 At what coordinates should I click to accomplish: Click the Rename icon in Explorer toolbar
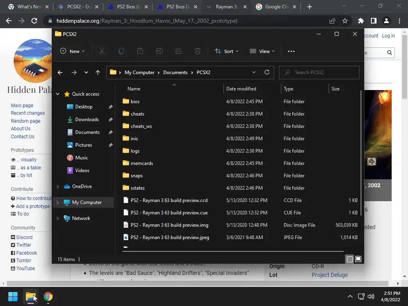click(159, 51)
